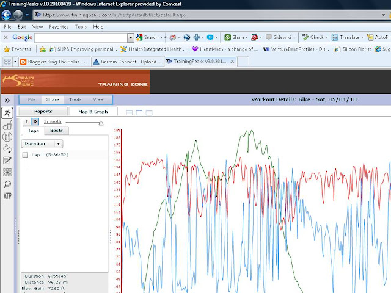Open the Silicon Florist bookmark
This screenshot has height=293, width=391.
coord(353,49)
